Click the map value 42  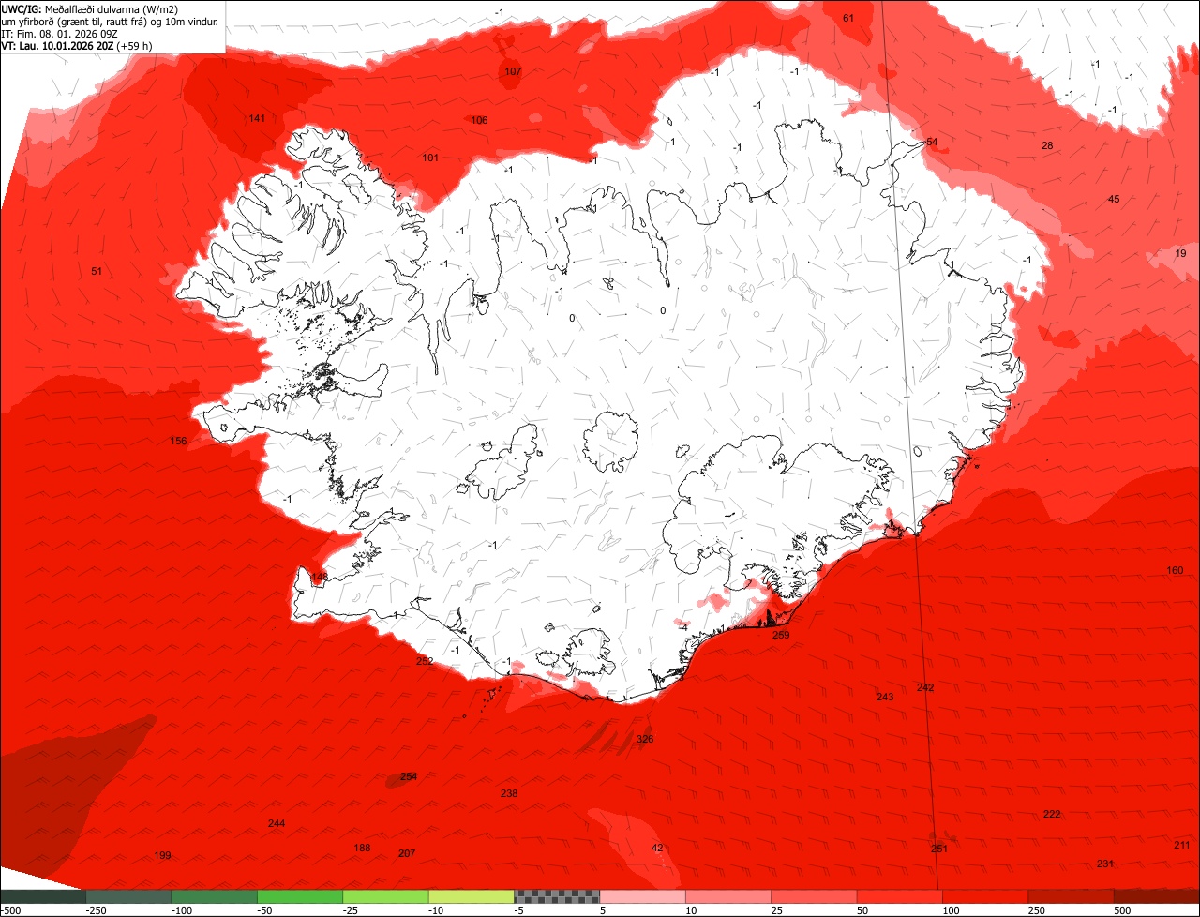coord(657,848)
